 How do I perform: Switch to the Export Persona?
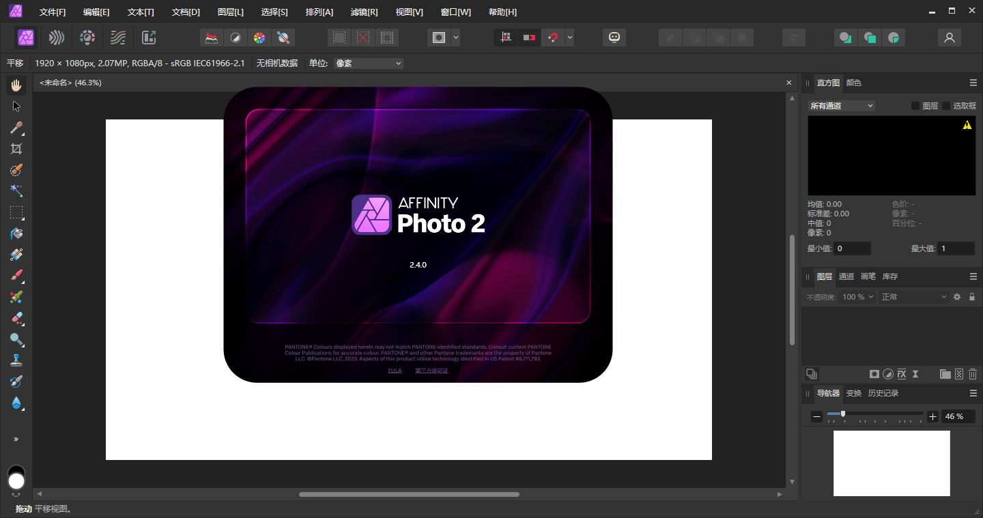coord(149,38)
